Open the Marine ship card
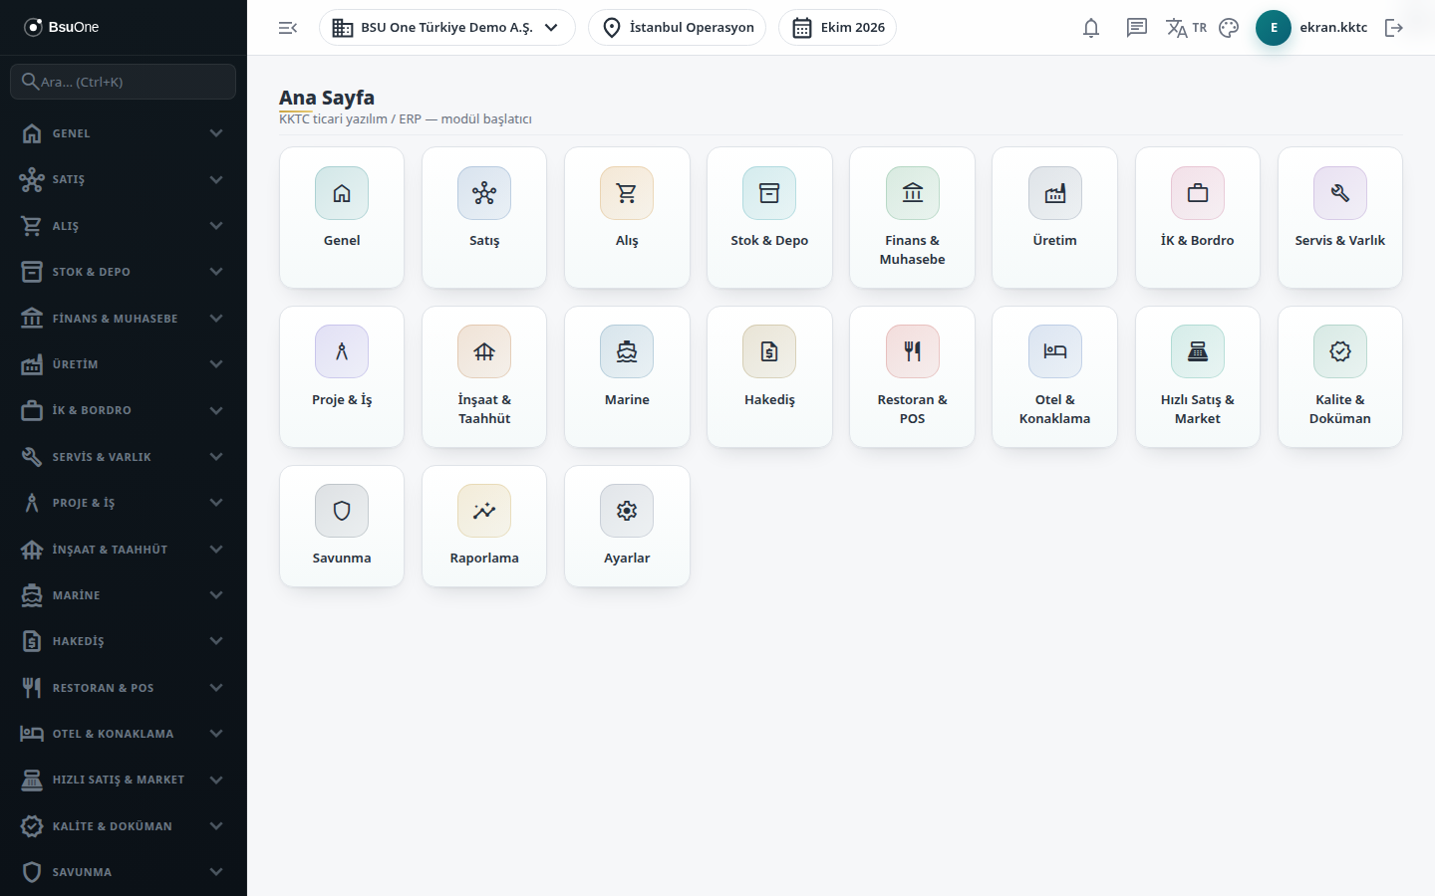This screenshot has height=896, width=1435. (627, 376)
